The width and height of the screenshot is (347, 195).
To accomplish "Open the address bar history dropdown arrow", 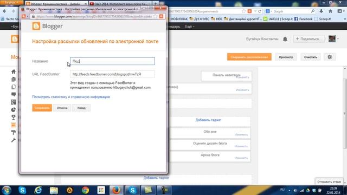I will click(255, 11).
